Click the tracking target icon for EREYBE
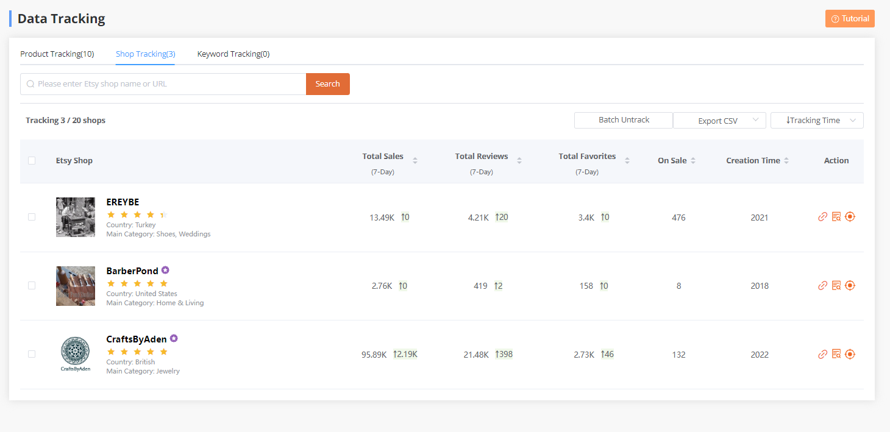Viewport: 890px width, 432px height. [850, 216]
